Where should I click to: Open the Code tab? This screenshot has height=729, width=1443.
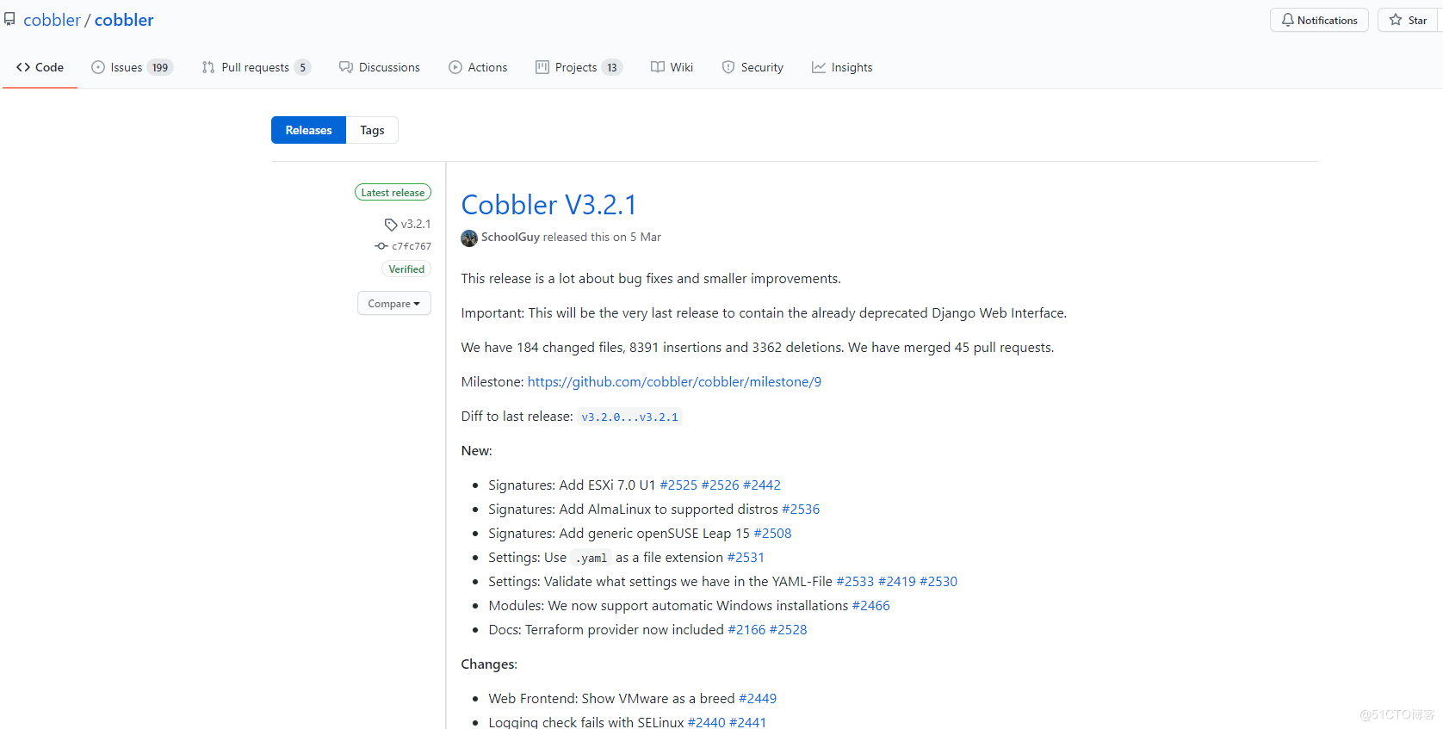click(x=40, y=67)
